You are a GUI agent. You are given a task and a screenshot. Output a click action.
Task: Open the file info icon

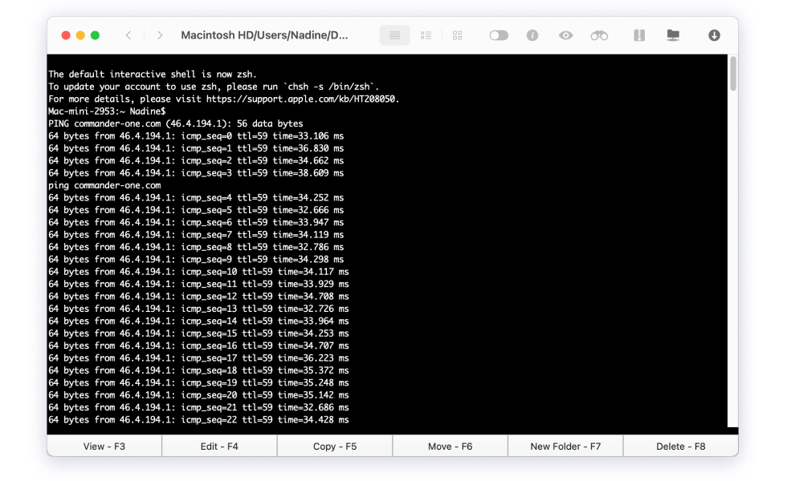[x=532, y=35]
